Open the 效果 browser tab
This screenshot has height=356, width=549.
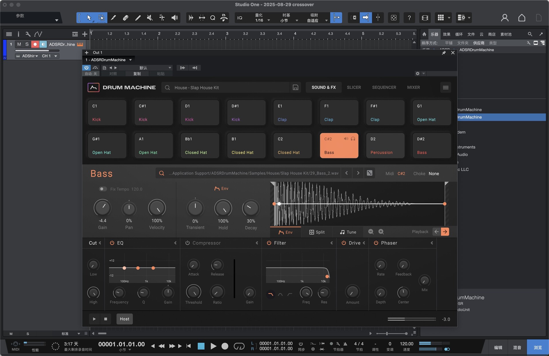click(x=446, y=34)
